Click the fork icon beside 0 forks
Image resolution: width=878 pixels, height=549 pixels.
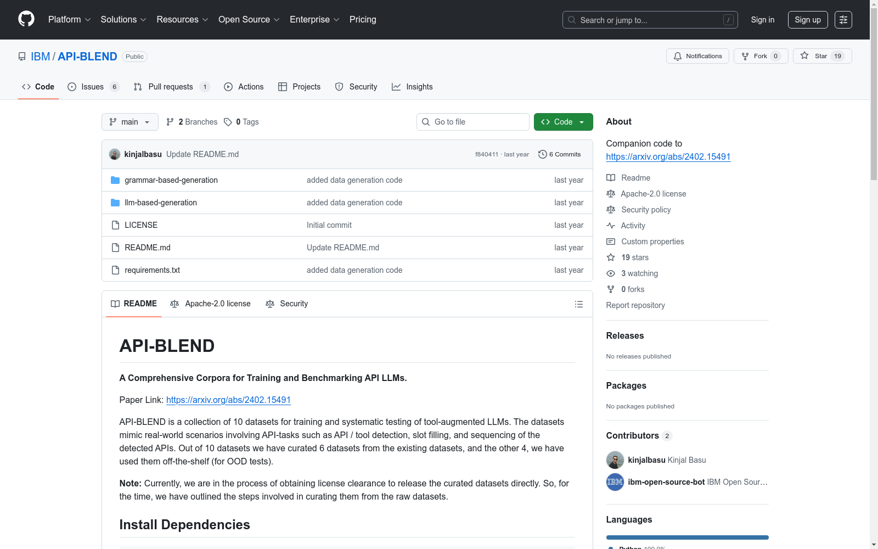[611, 289]
